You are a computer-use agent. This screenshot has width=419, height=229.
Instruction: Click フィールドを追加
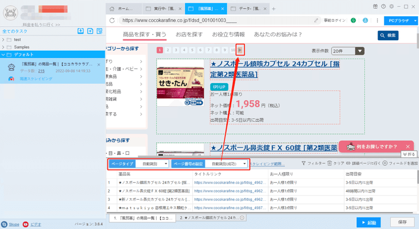tap(400, 163)
